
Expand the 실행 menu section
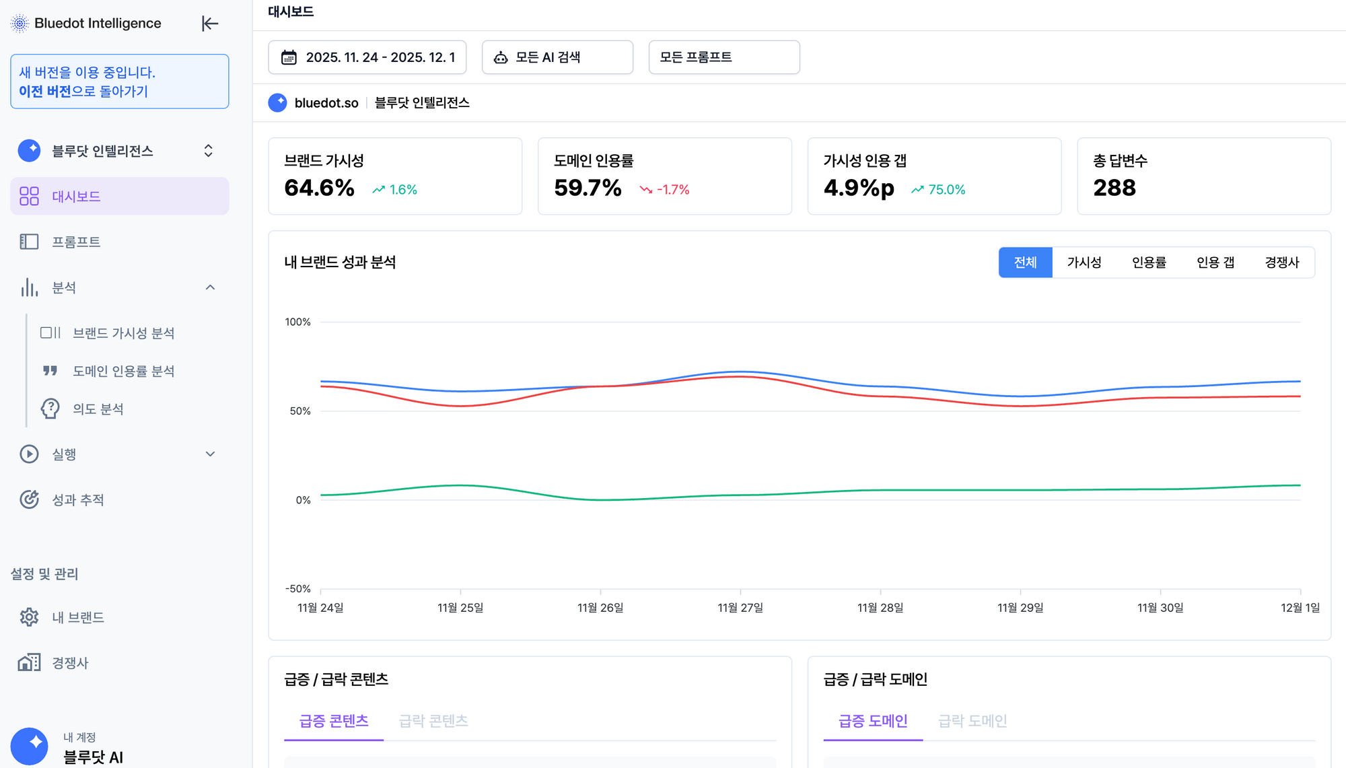(210, 454)
